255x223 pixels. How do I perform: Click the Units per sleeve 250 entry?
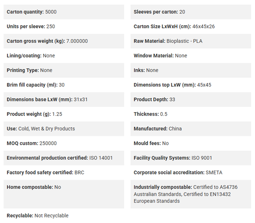tap(64, 27)
